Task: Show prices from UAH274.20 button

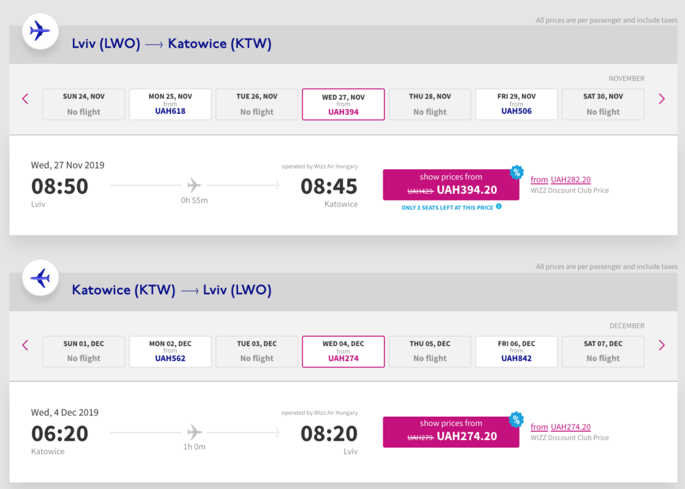Action: pyautogui.click(x=450, y=431)
